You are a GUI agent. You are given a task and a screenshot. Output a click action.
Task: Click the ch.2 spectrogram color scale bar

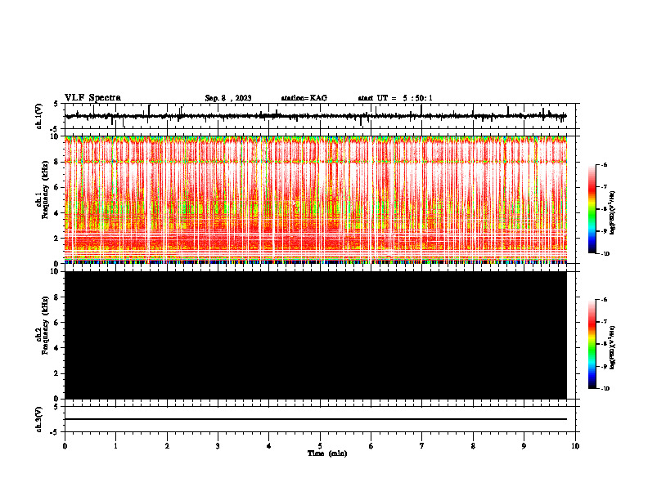tap(592, 344)
